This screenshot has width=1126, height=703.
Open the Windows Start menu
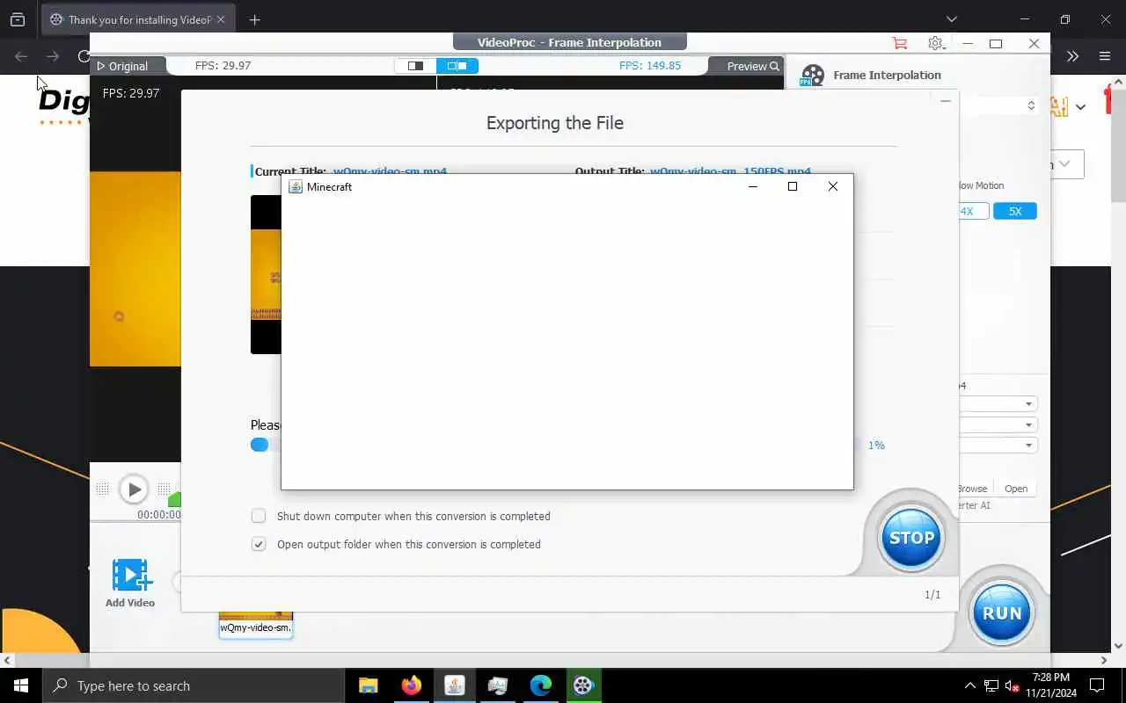[21, 685]
